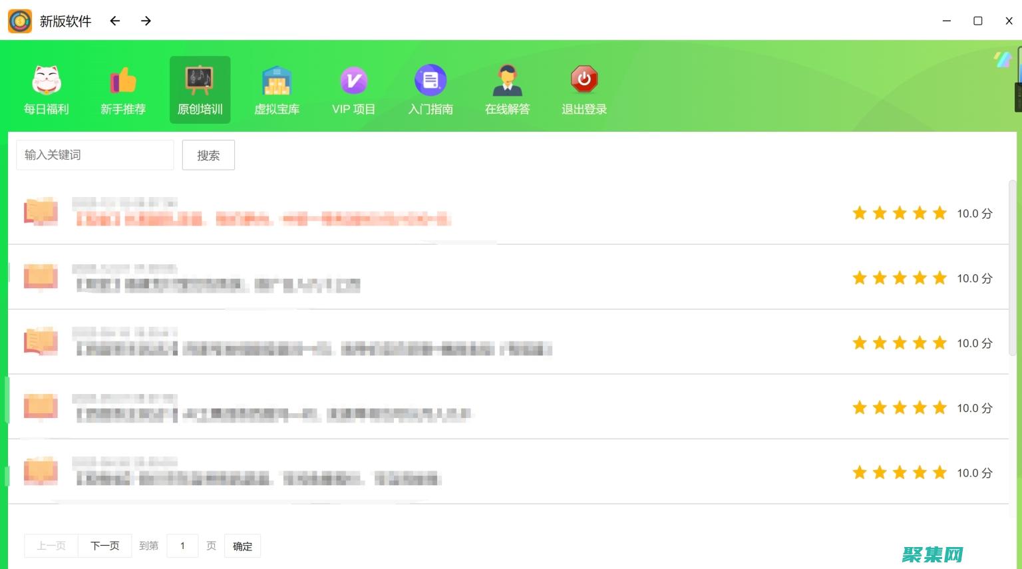Select the 新手推荐 thumbs-up icon

click(122, 80)
